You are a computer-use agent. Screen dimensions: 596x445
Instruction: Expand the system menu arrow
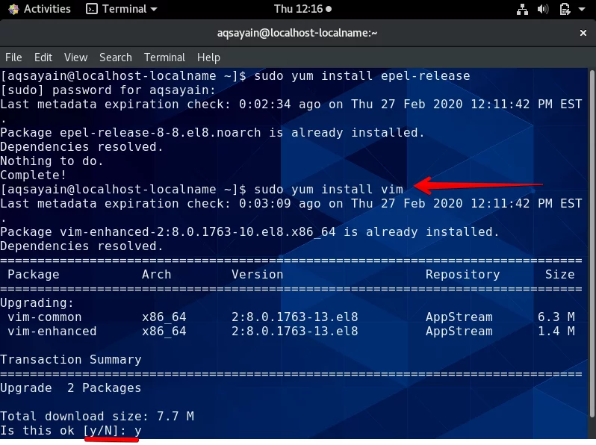582,9
